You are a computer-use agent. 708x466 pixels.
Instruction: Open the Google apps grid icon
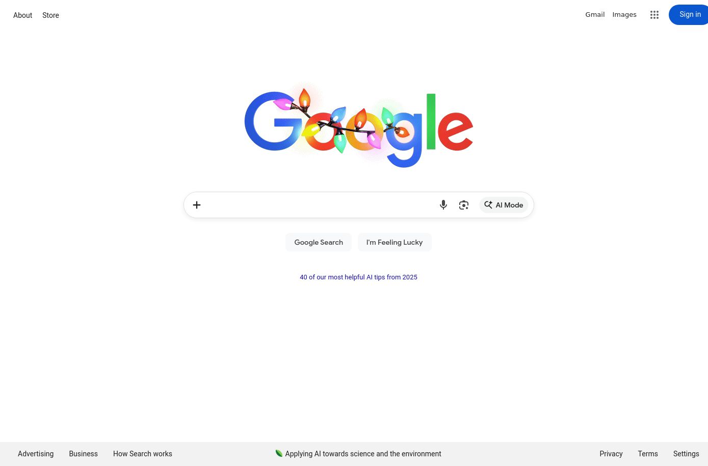(654, 15)
